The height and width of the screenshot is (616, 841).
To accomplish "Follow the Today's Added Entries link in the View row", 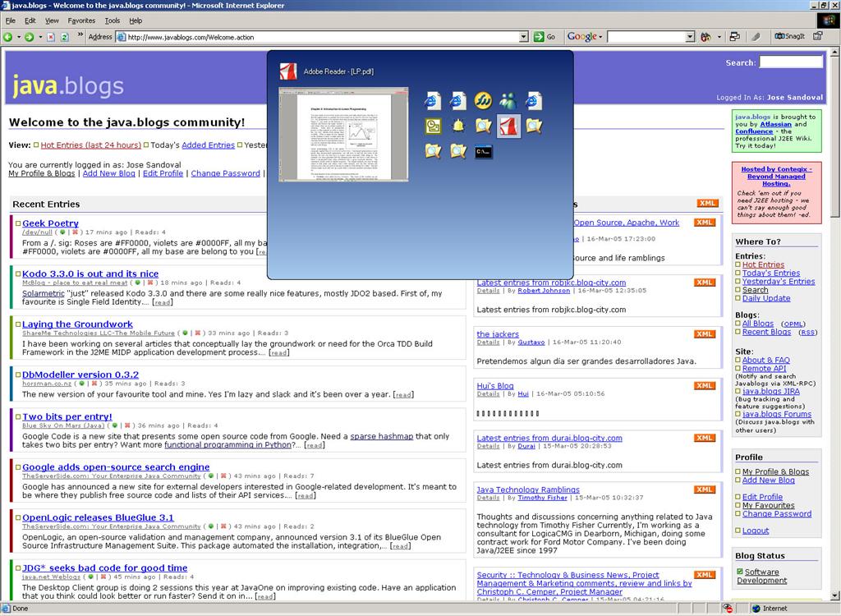I will point(208,145).
